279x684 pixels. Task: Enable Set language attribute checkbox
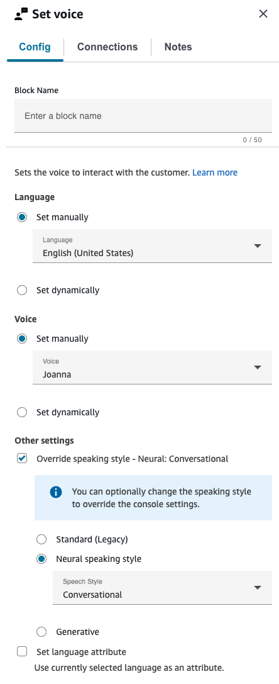(22, 652)
